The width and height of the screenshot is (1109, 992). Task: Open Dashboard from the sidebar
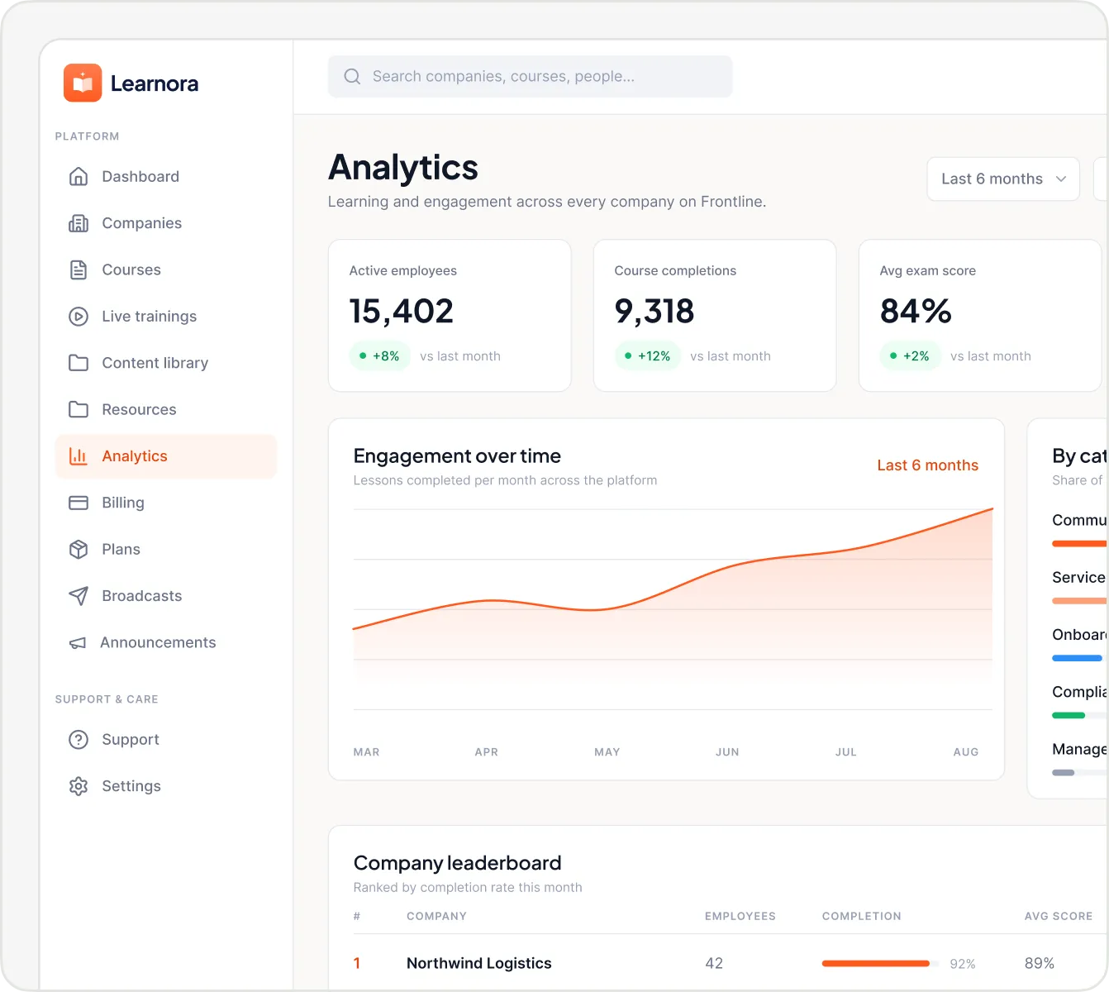click(x=166, y=176)
